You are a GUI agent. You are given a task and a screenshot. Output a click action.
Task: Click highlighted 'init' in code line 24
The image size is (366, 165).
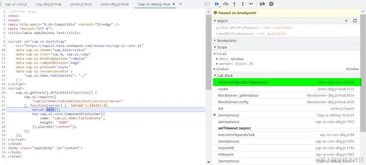pos(50,110)
